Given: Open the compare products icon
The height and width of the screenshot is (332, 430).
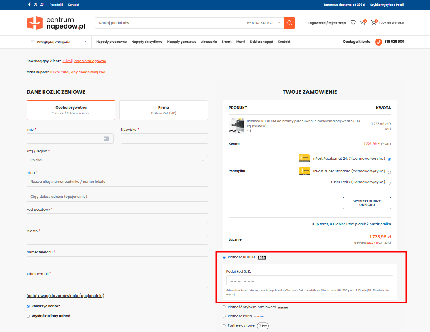Looking at the screenshot, I should (363, 22).
